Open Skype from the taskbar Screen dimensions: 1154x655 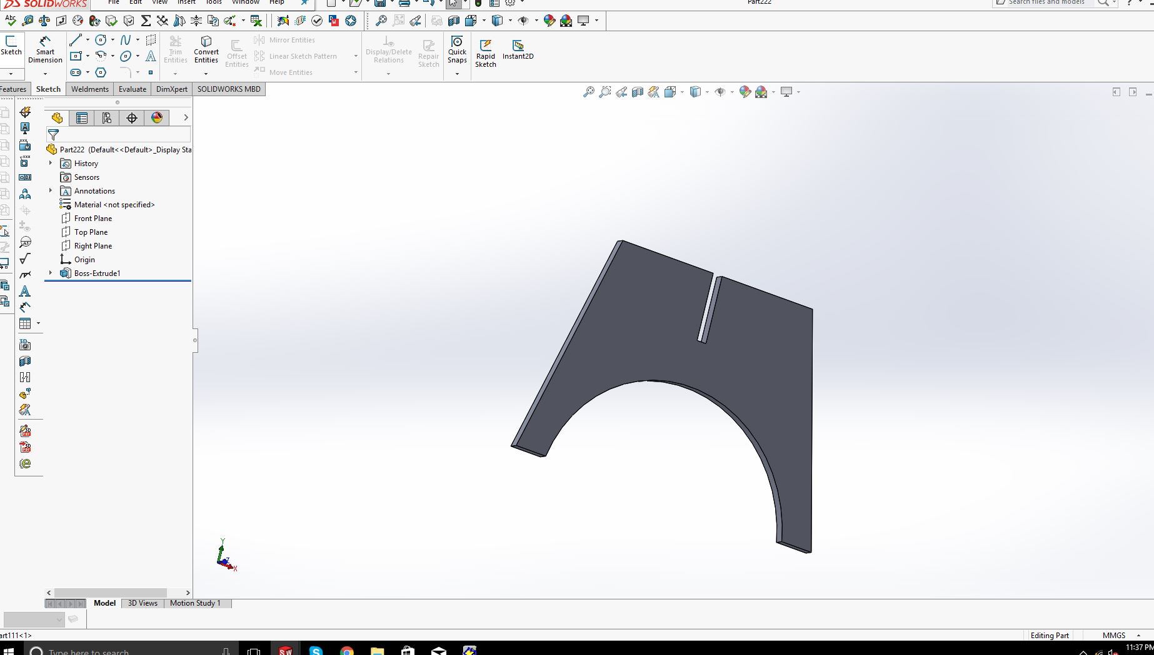(316, 651)
